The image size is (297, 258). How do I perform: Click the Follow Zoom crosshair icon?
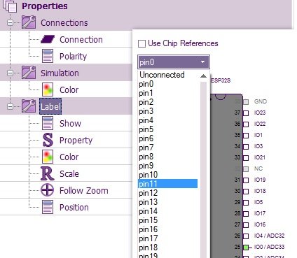point(48,190)
